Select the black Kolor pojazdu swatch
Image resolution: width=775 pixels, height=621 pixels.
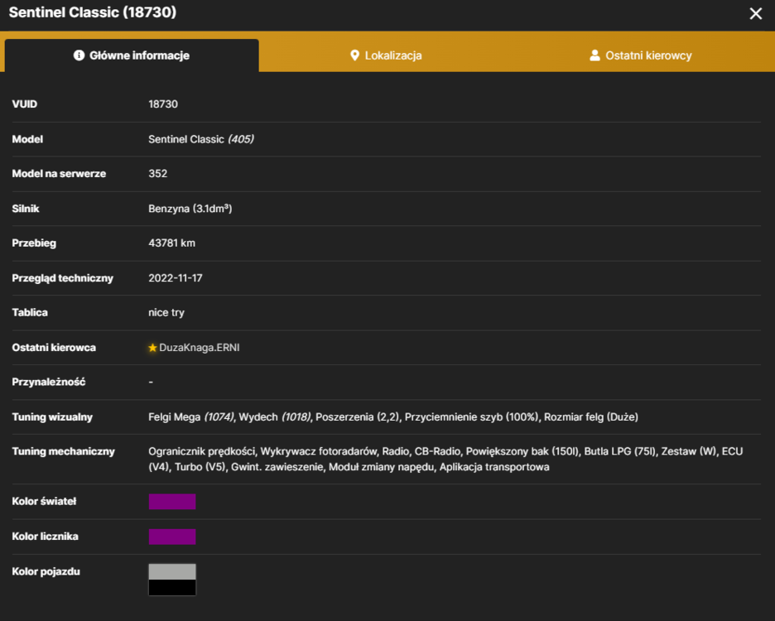tap(172, 587)
